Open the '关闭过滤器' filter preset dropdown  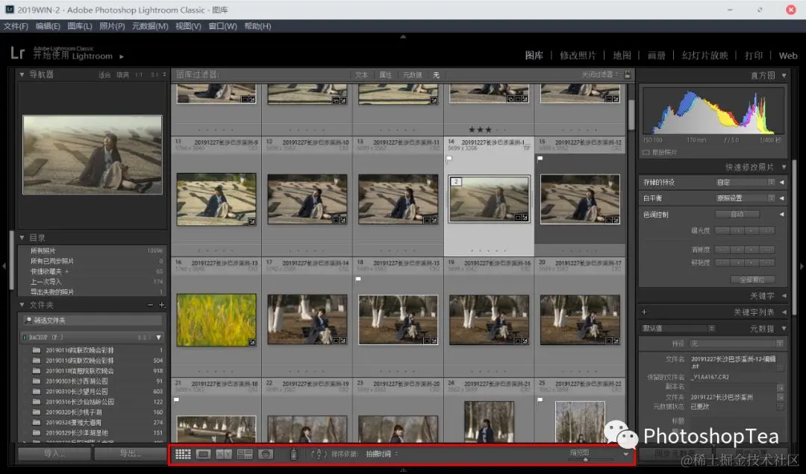tap(600, 75)
